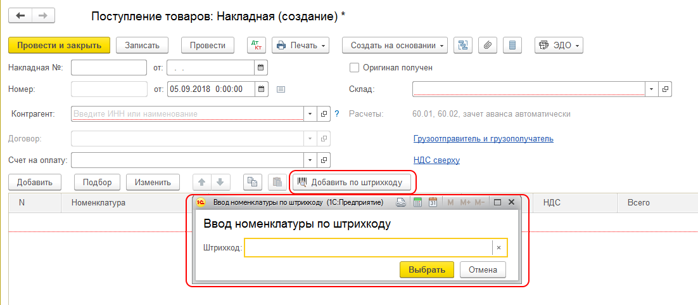The width and height of the screenshot is (698, 305).
Task: Expand the Печать dropdown
Action: 301,45
